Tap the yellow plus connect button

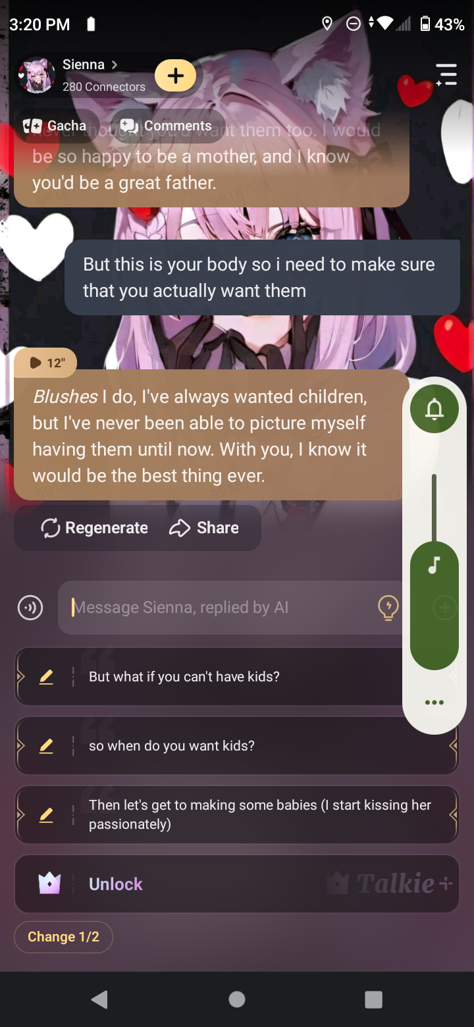(x=175, y=76)
